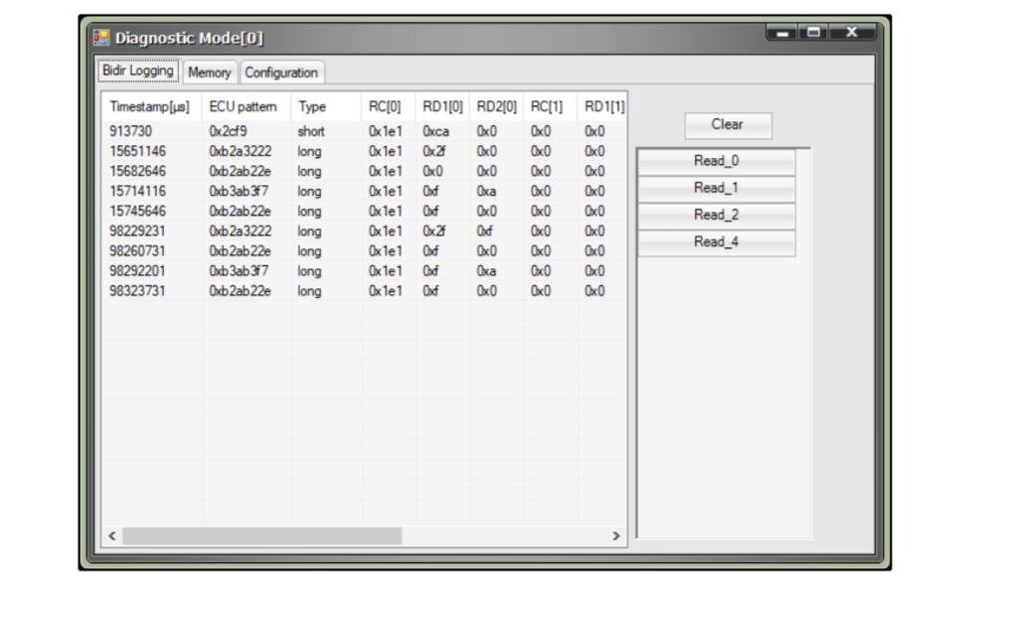Screen dimensions: 1012x618
Task: Execute Read_4
Action: pos(715,241)
